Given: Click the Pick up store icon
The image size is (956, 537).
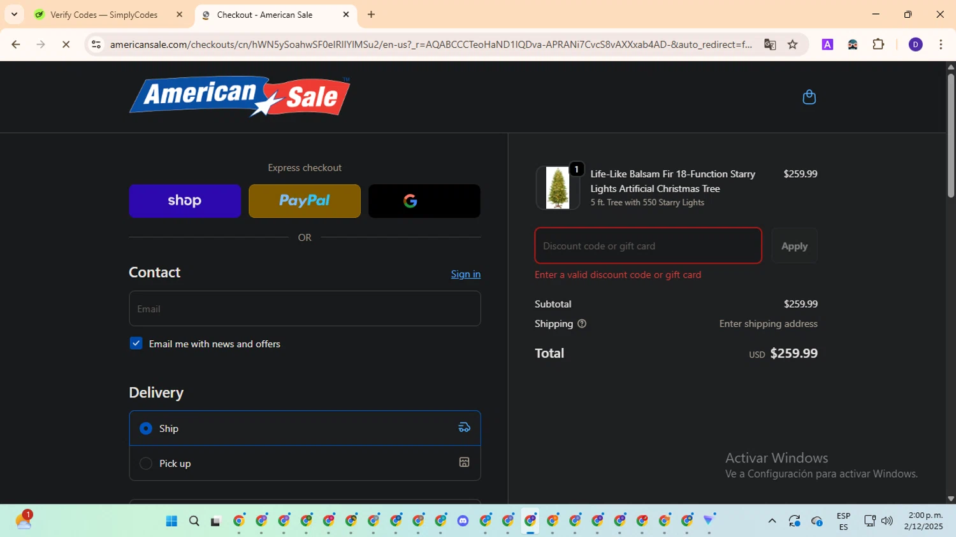Looking at the screenshot, I should pos(465,462).
